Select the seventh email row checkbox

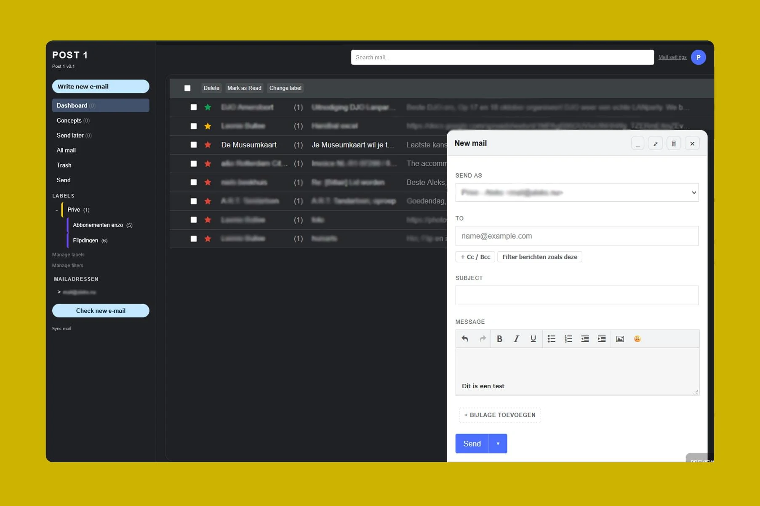194,220
